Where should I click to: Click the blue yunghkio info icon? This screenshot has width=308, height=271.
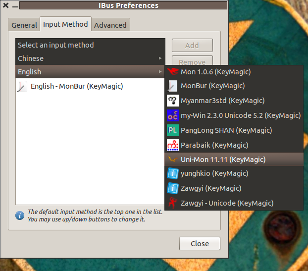[x=172, y=174]
